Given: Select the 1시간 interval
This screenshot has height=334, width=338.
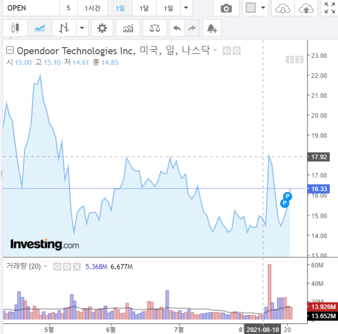Looking at the screenshot, I should 92,8.
